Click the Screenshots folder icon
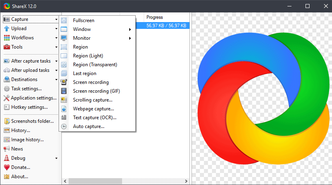 click(7, 121)
